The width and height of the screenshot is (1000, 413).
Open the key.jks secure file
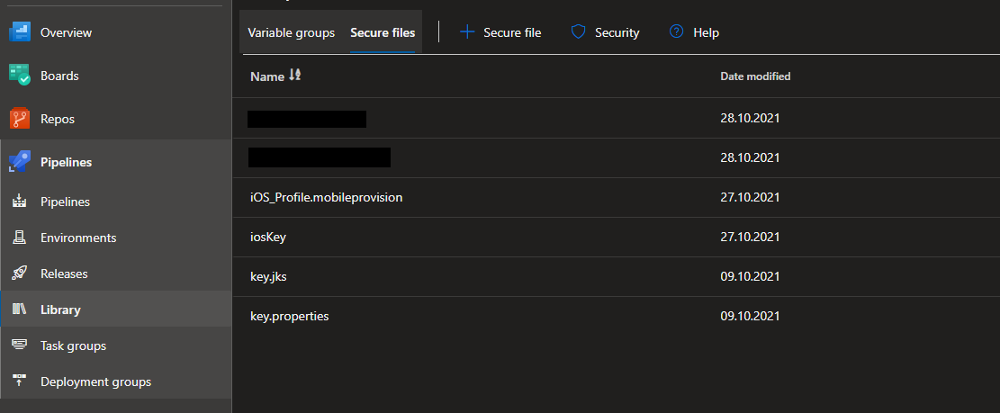(x=268, y=276)
